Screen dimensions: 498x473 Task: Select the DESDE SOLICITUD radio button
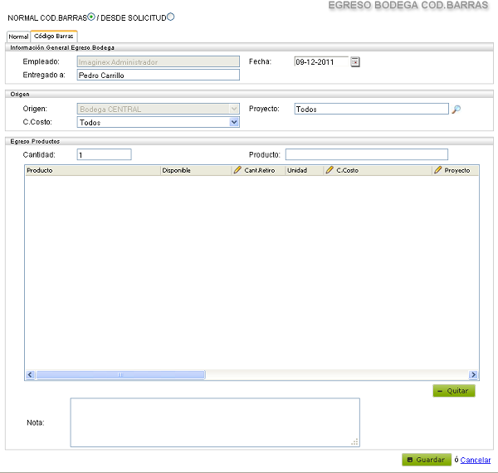(170, 17)
